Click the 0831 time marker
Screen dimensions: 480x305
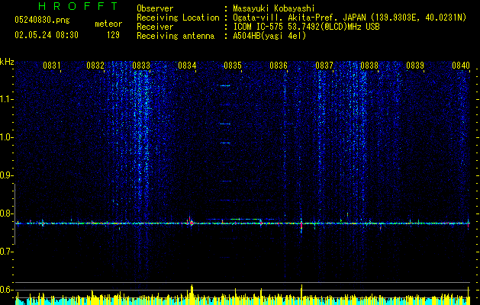coord(51,66)
